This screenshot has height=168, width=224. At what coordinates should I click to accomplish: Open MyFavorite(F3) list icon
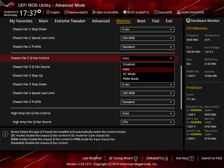tap(66, 12)
